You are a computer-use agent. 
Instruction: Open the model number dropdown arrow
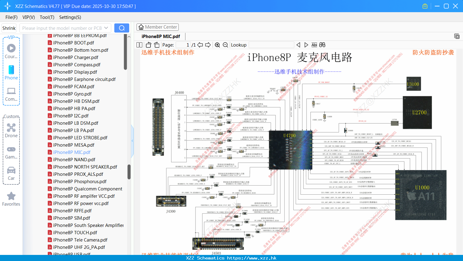click(x=106, y=28)
